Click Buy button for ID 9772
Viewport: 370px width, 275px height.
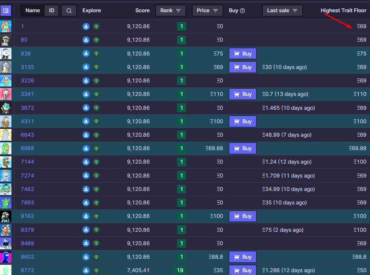point(243,270)
